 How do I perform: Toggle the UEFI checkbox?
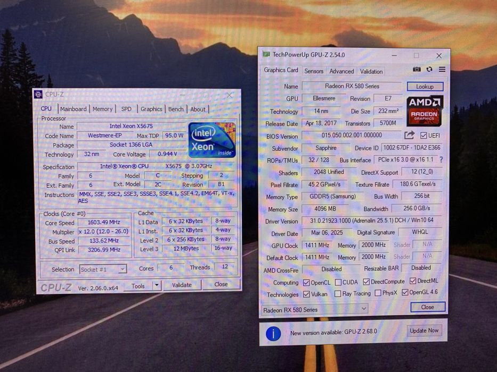click(423, 136)
